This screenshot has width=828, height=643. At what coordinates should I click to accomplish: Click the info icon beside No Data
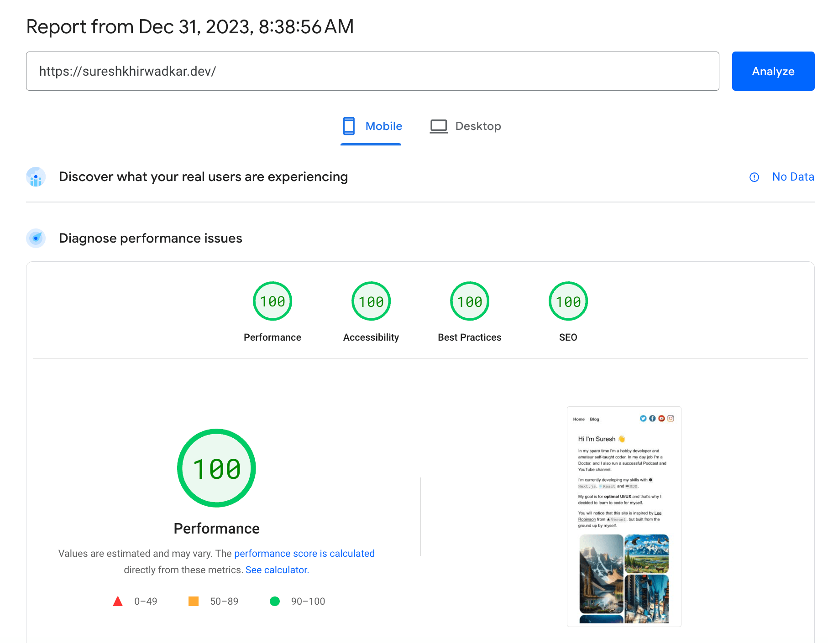pyautogui.click(x=754, y=177)
